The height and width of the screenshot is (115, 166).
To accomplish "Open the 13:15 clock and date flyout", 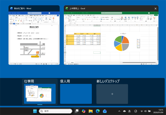I will click(158, 111).
